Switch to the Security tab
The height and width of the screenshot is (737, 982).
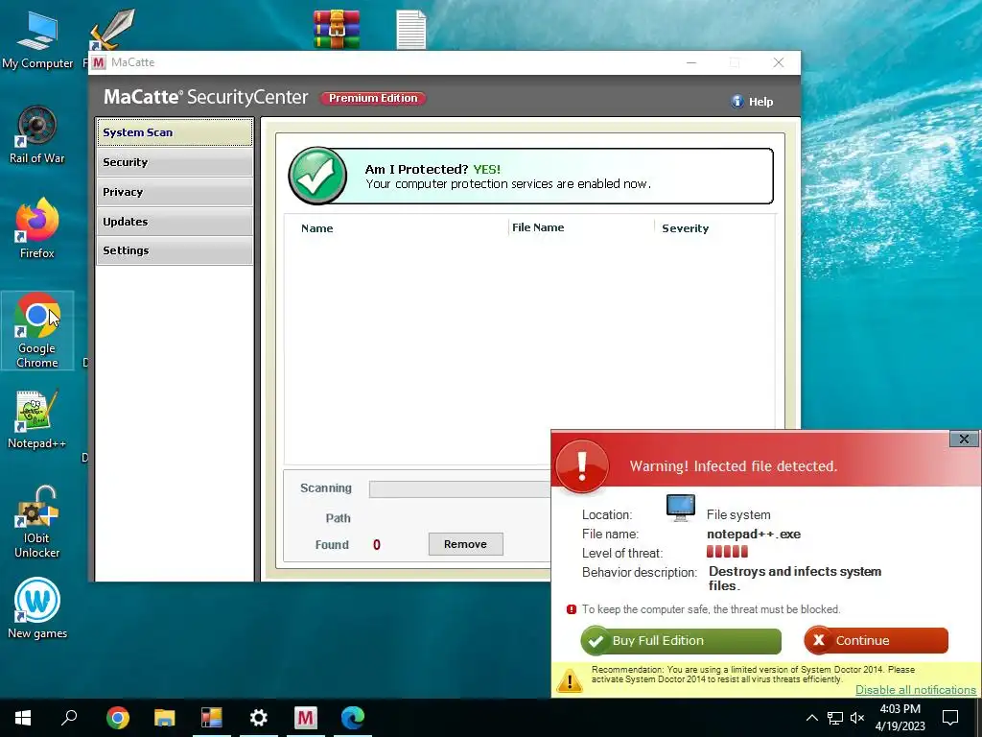click(175, 162)
